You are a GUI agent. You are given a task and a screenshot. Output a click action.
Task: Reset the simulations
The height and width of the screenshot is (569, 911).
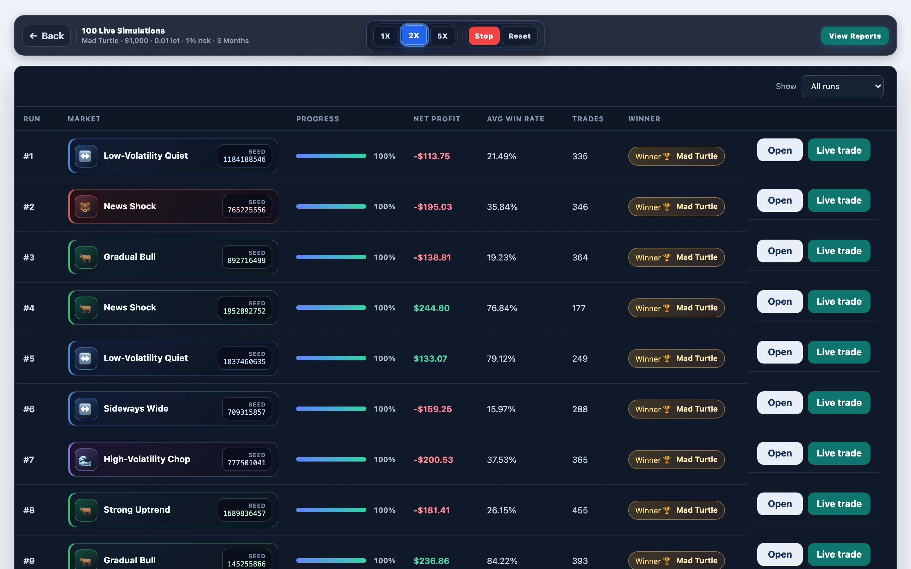pos(519,36)
